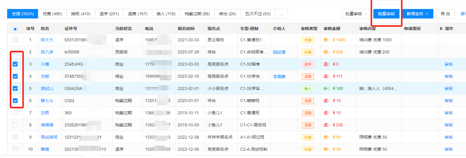Select the 换班 (410) tab
The height and width of the screenshot is (158, 466).
coord(81,14)
